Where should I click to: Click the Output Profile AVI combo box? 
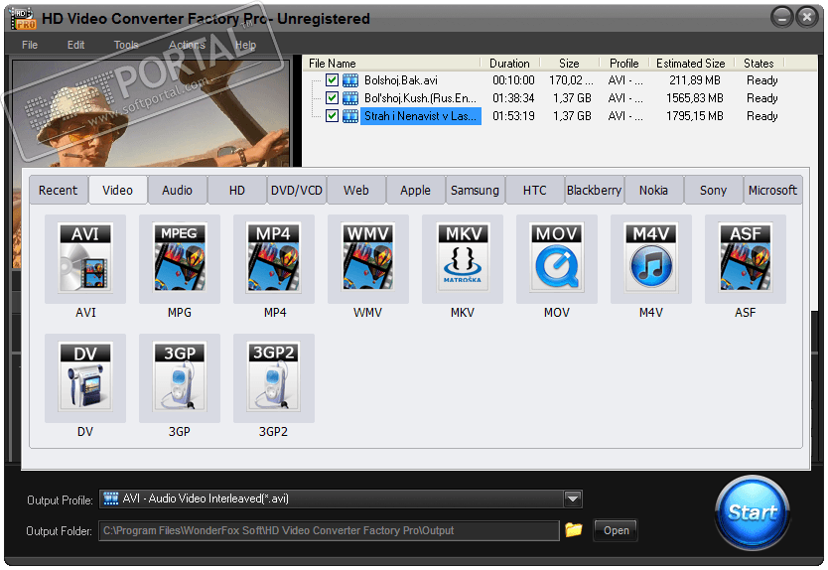[341, 499]
